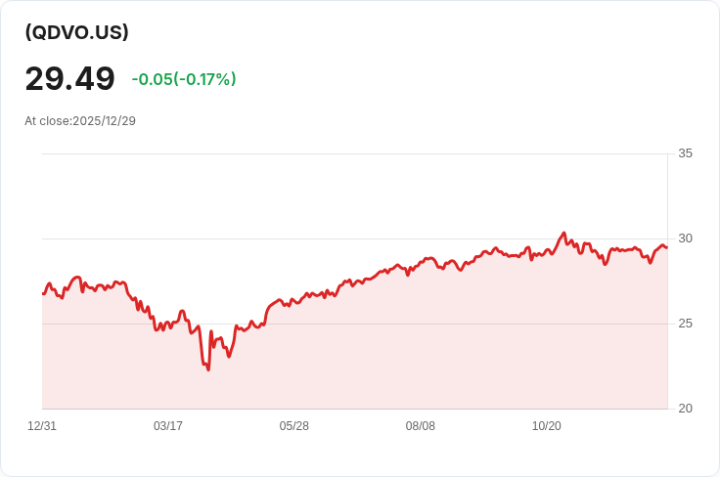Image resolution: width=720 pixels, height=477 pixels.
Task: Click the At close 2025/12/29 label
Action: [80, 121]
